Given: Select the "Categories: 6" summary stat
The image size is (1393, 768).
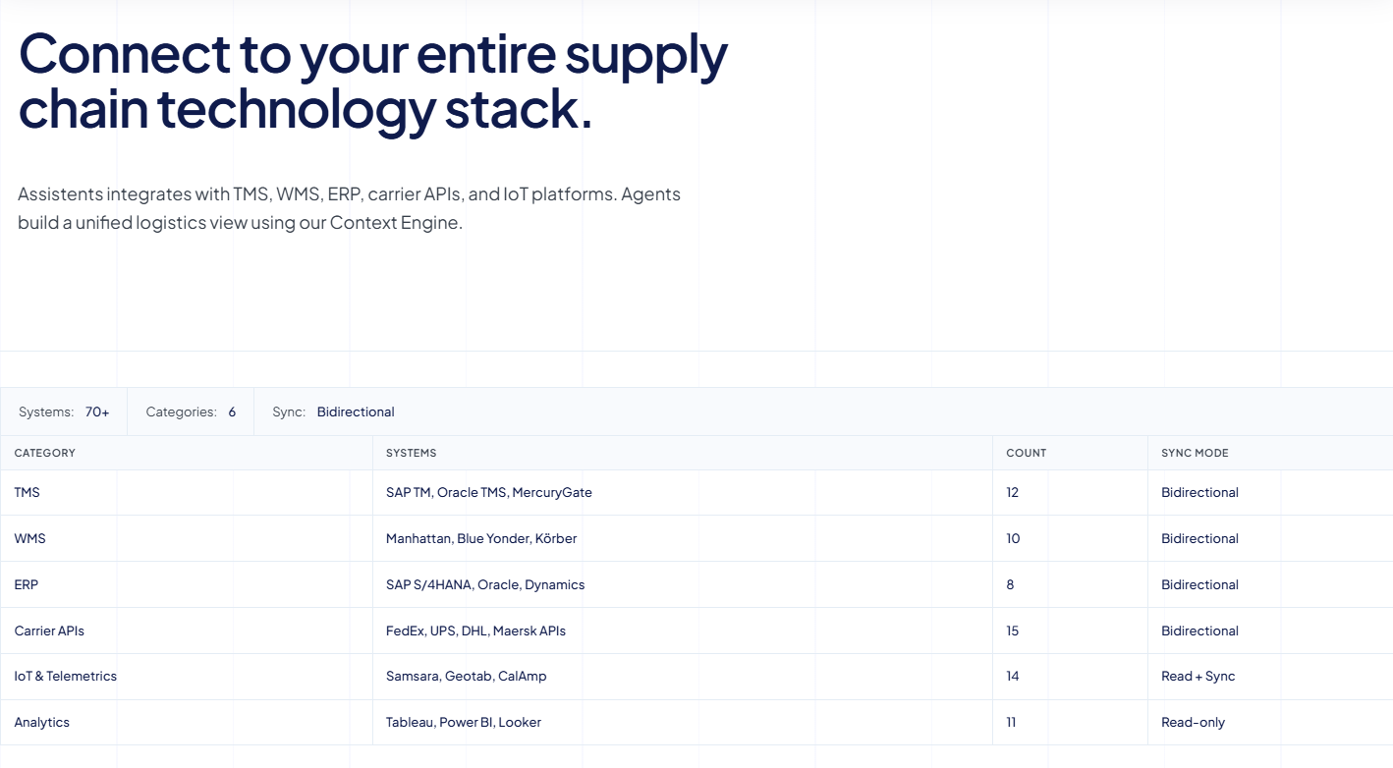Looking at the screenshot, I should [x=191, y=411].
